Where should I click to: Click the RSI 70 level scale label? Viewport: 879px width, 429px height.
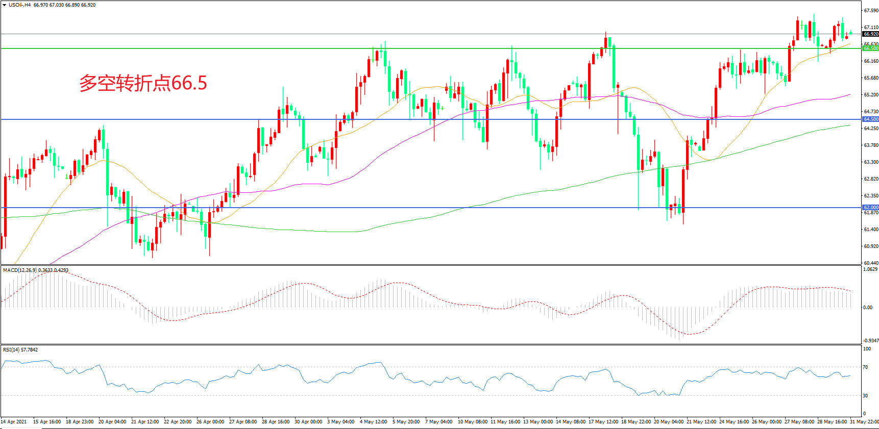coord(865,367)
